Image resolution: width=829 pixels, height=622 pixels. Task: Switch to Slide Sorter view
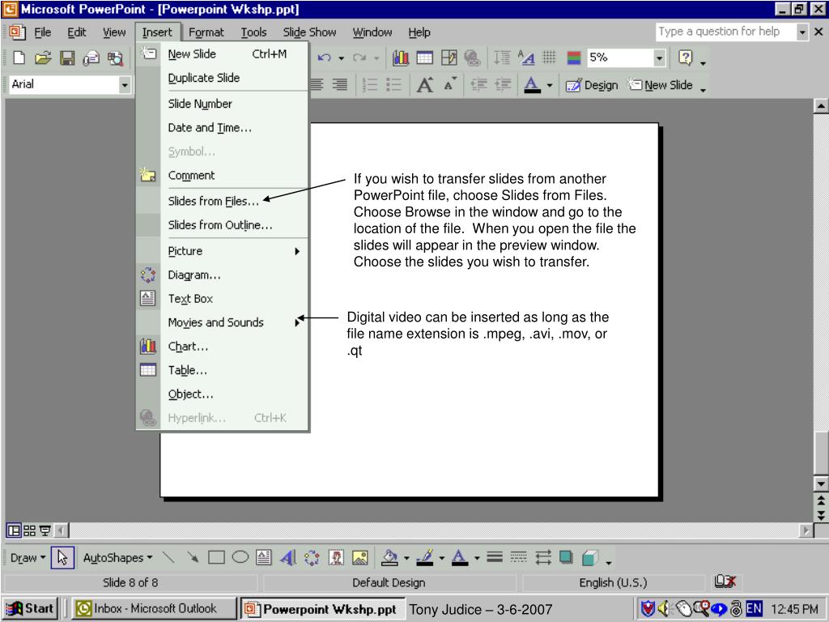click(x=30, y=530)
